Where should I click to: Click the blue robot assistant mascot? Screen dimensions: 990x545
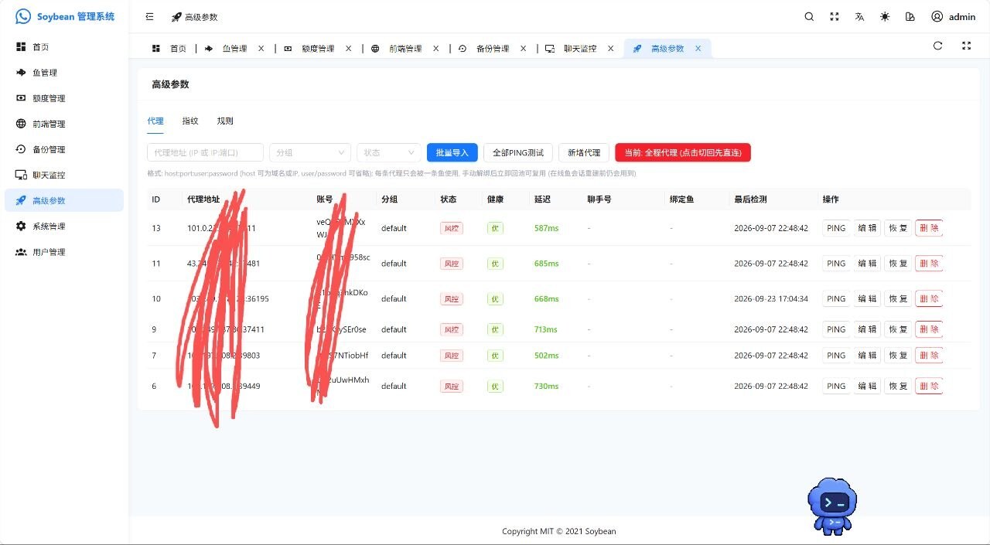tap(832, 506)
